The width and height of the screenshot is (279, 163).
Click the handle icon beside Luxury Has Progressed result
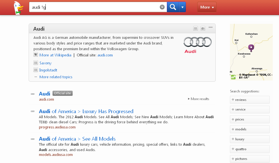click(33, 111)
